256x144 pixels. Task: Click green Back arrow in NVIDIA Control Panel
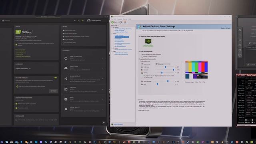[113, 22]
